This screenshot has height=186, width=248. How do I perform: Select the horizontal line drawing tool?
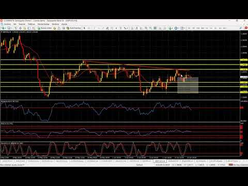tap(99, 28)
